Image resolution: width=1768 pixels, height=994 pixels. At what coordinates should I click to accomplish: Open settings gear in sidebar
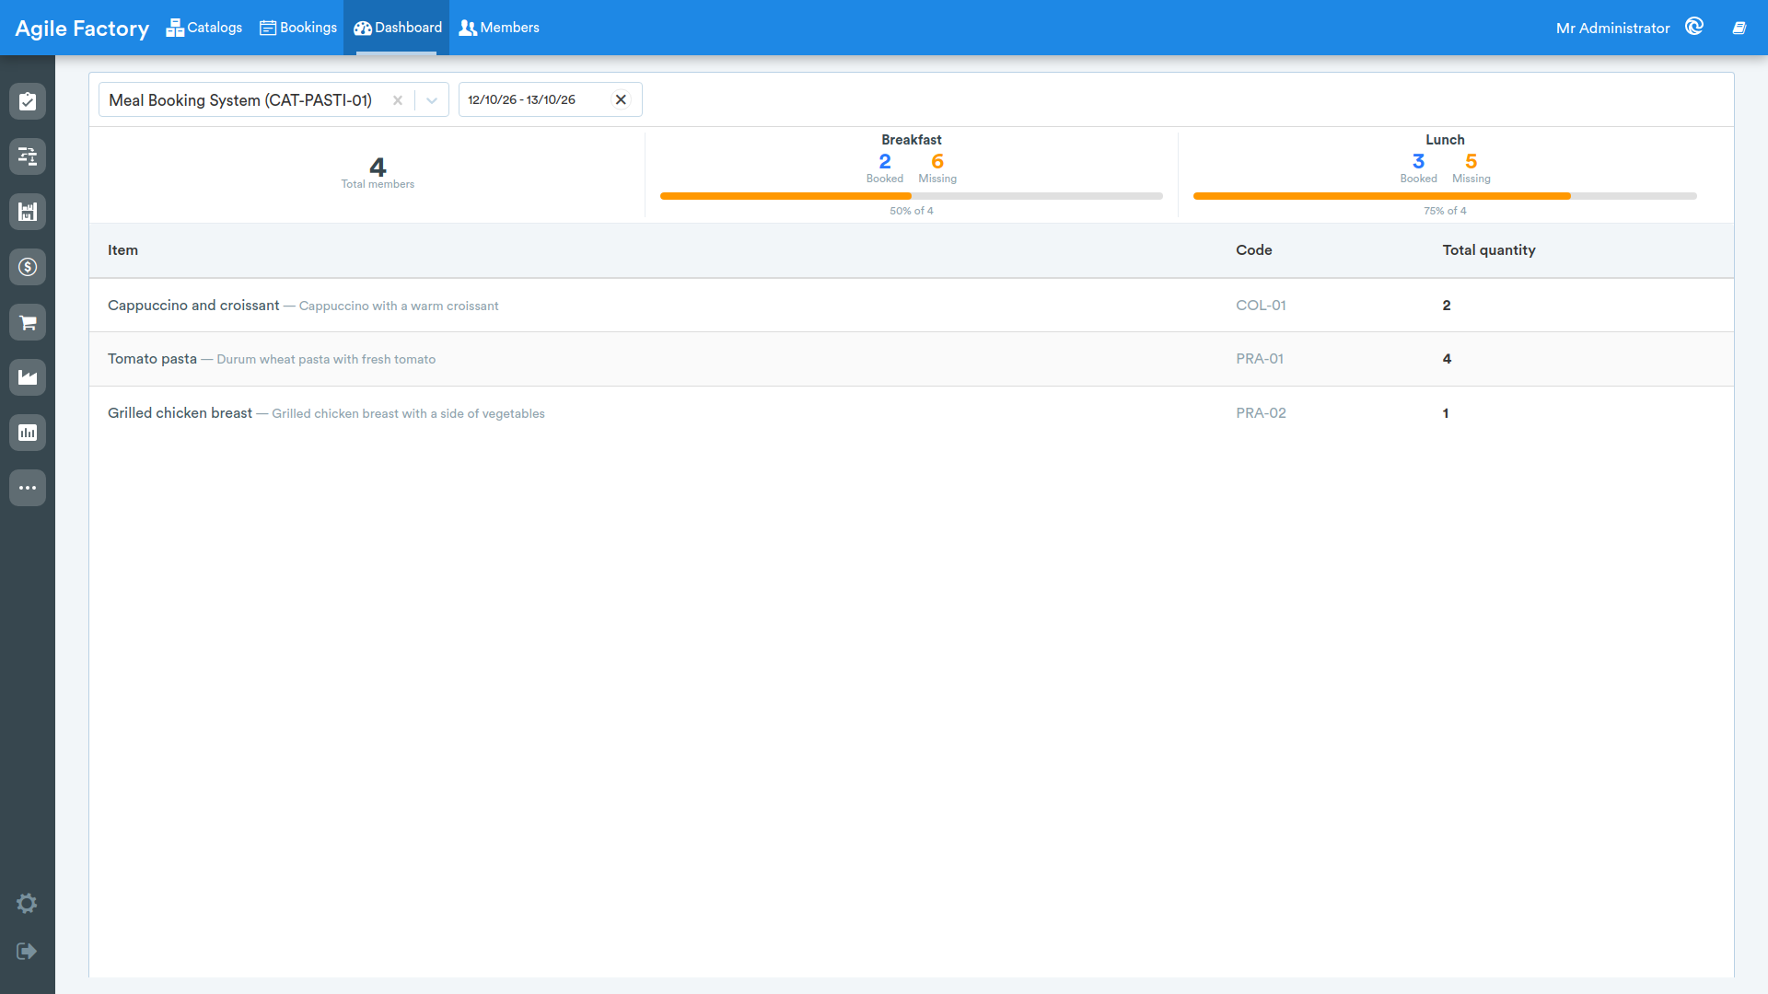[x=27, y=903]
